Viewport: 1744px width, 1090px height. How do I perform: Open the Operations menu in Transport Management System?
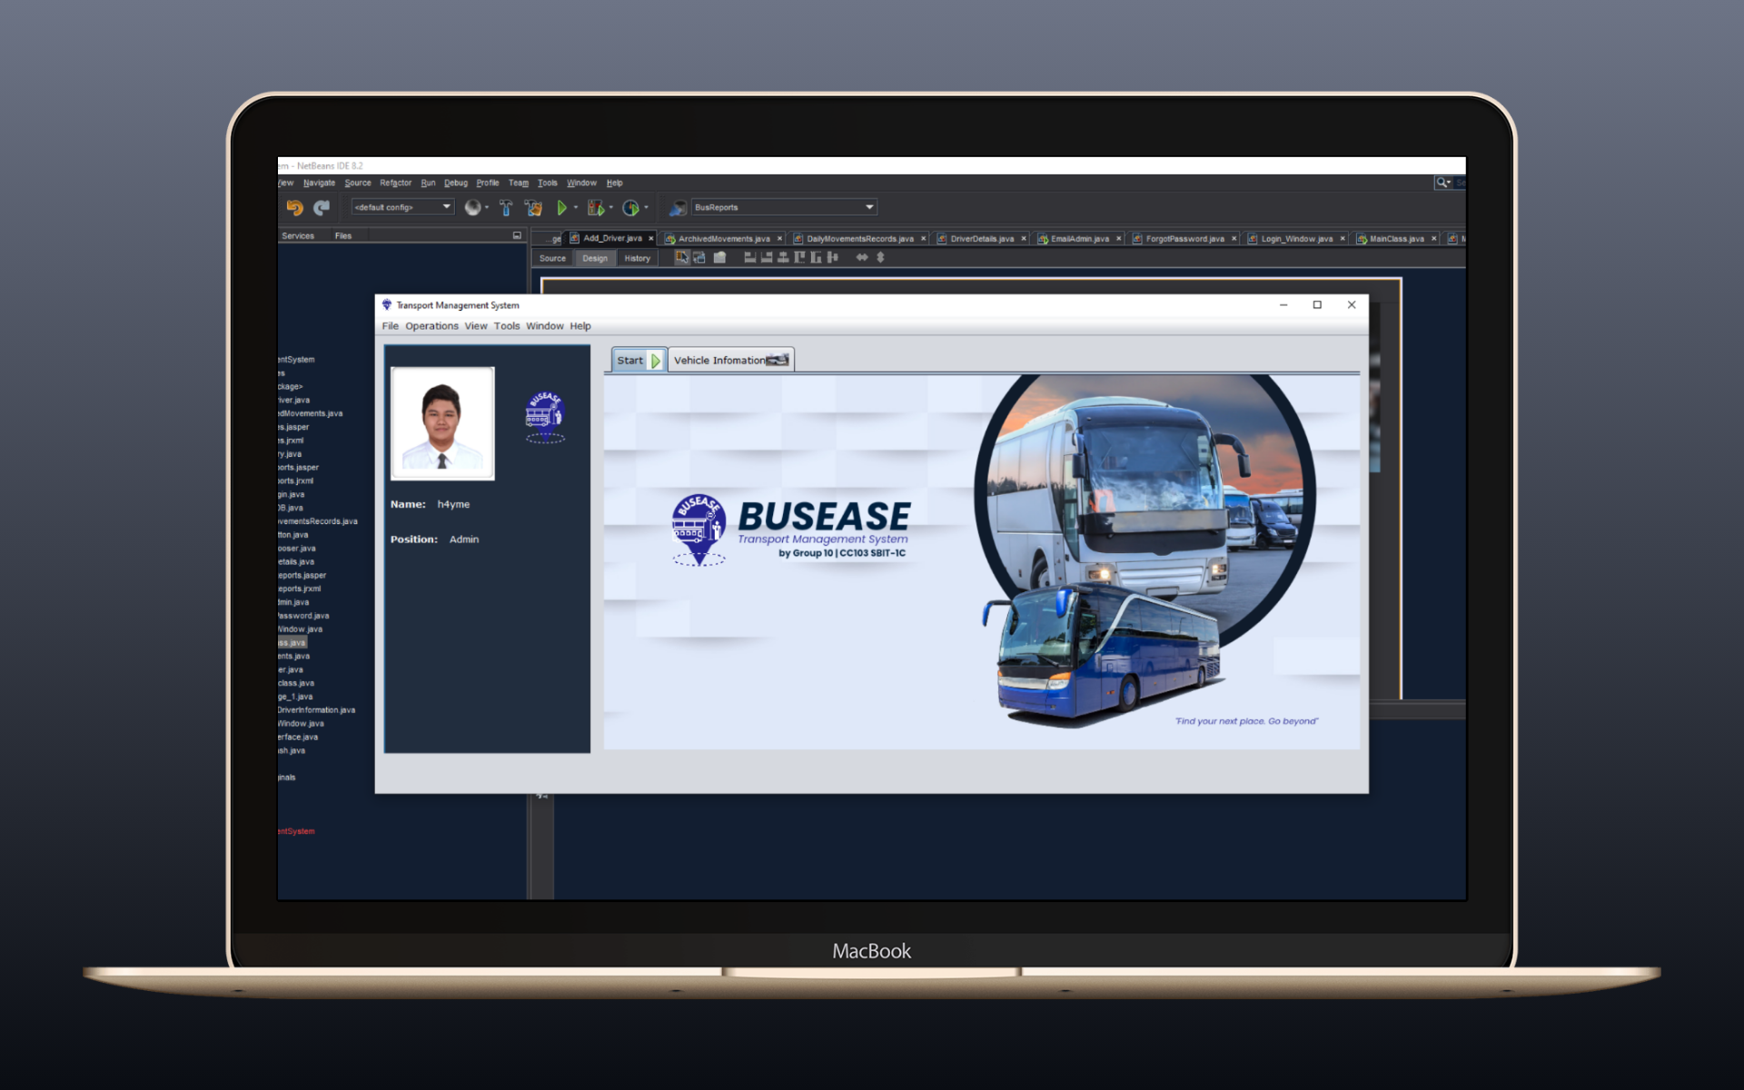(431, 326)
